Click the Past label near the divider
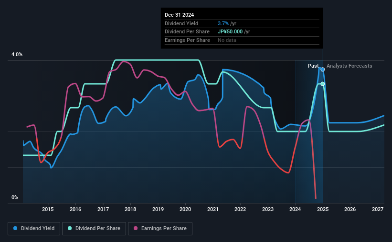 313,66
